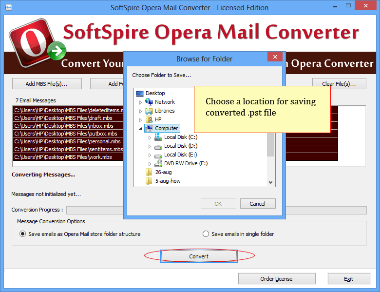The width and height of the screenshot is (380, 292).
Task: Click the partially hidden Add Folder button
Action: 107,84
